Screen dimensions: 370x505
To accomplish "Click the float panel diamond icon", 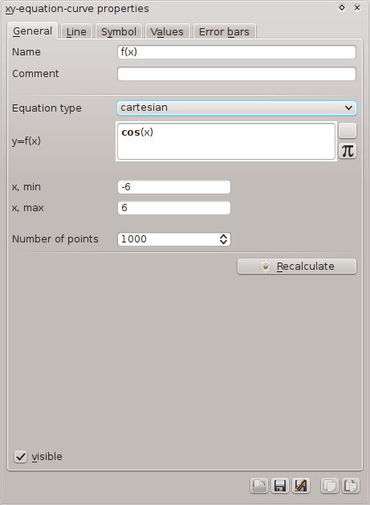I will click(342, 7).
